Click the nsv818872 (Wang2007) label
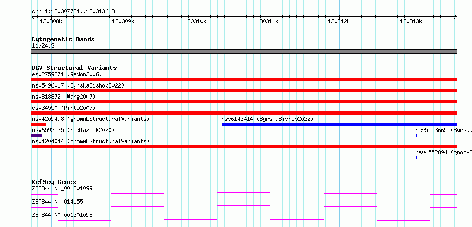Viewport: 472px width, 227px height. coord(64,97)
